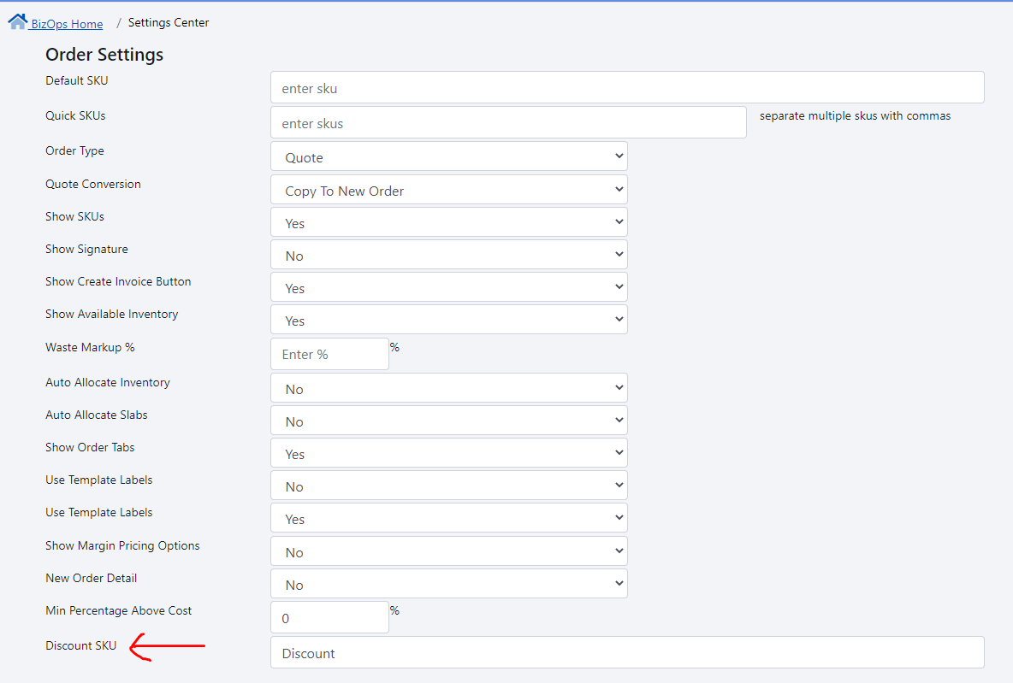Viewport: 1013px width, 683px height.
Task: Click the Min Percentage Above Cost field
Action: coord(329,618)
